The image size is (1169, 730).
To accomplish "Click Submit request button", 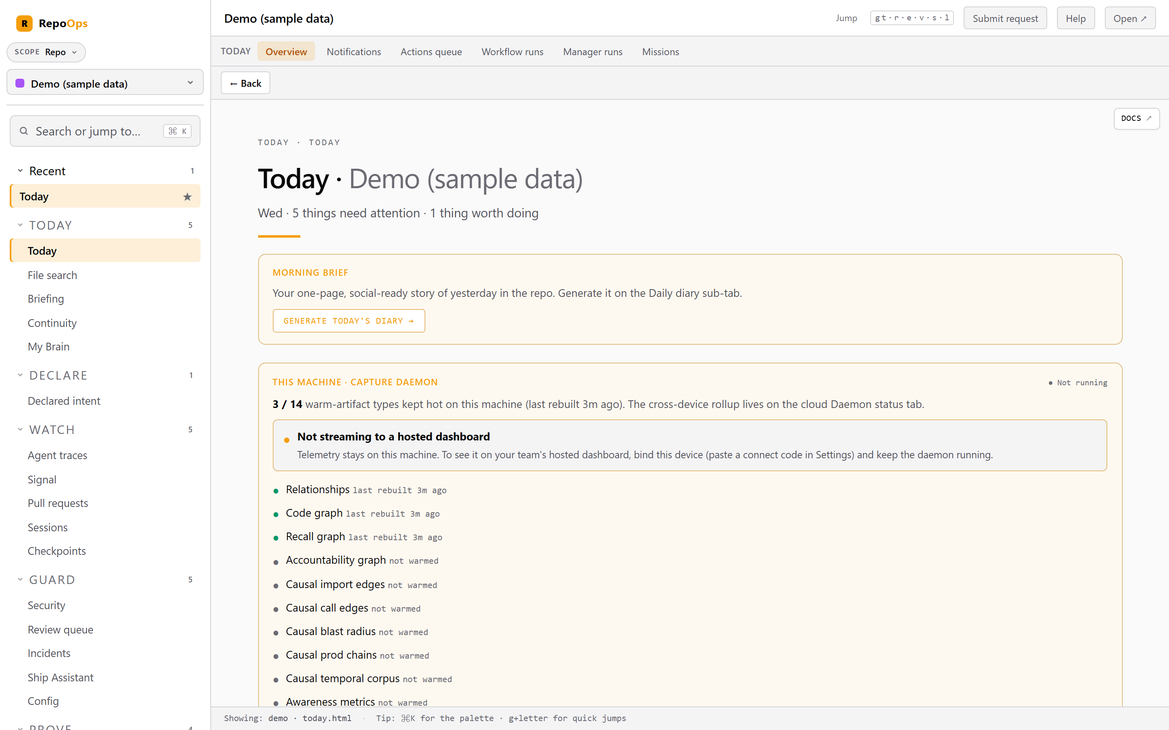I will 1005,18.
